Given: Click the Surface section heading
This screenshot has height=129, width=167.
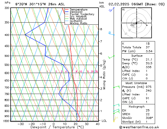Looking at the screenshot, I should click(x=137, y=56).
